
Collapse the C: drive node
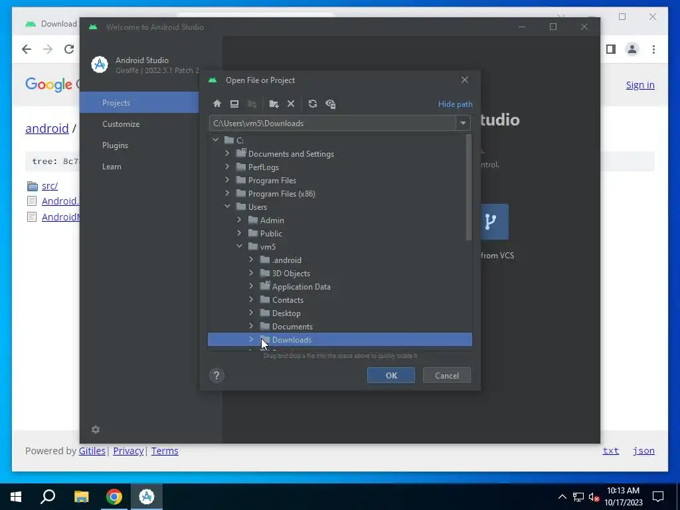(216, 139)
